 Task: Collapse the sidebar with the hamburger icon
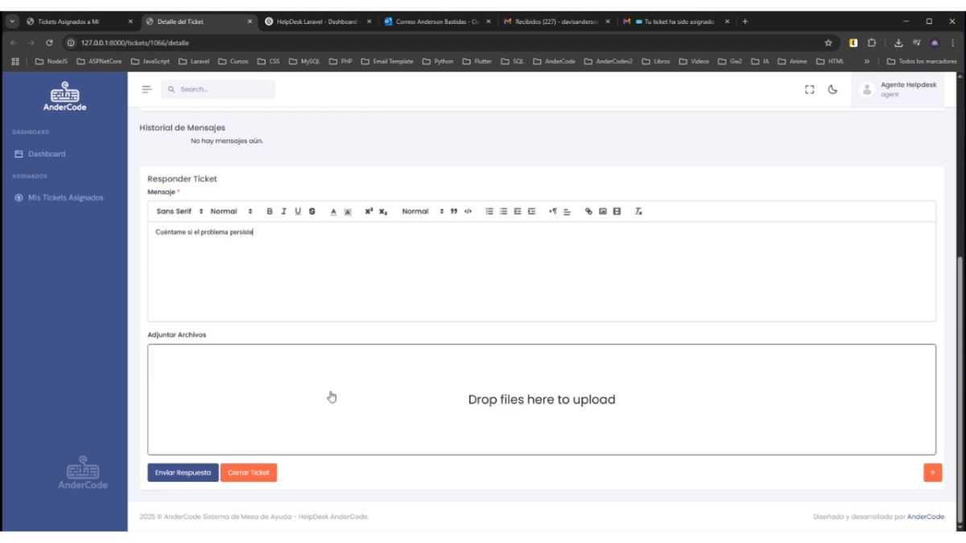point(147,89)
